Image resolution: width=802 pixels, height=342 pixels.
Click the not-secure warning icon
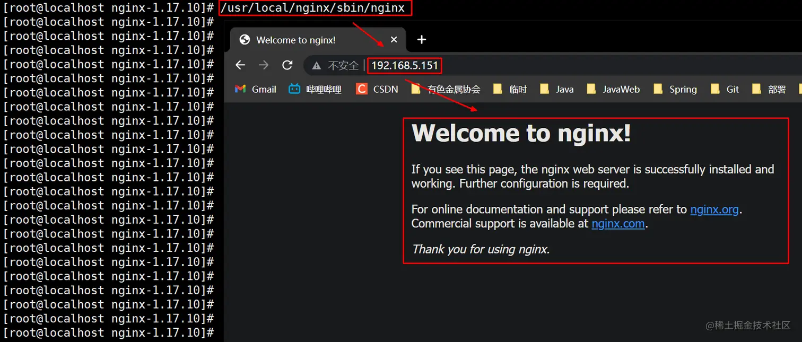pyautogui.click(x=317, y=66)
